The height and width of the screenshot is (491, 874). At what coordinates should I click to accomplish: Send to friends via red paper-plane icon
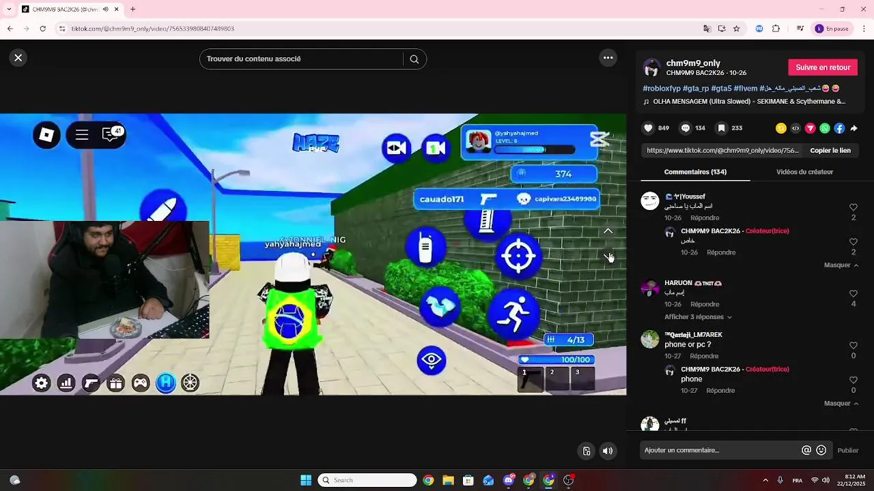pos(810,128)
